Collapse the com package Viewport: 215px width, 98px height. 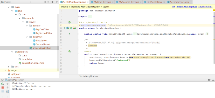point(16,15)
